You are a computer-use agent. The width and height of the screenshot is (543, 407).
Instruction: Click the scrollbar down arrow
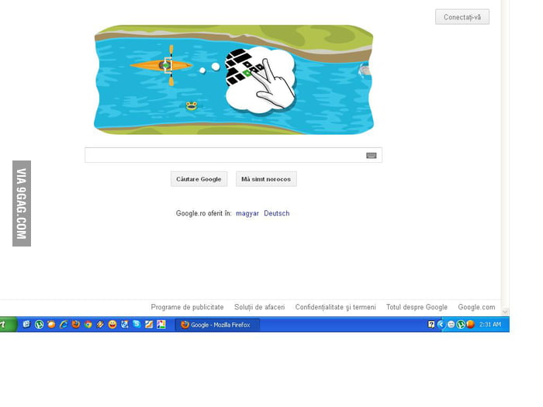tap(505, 312)
